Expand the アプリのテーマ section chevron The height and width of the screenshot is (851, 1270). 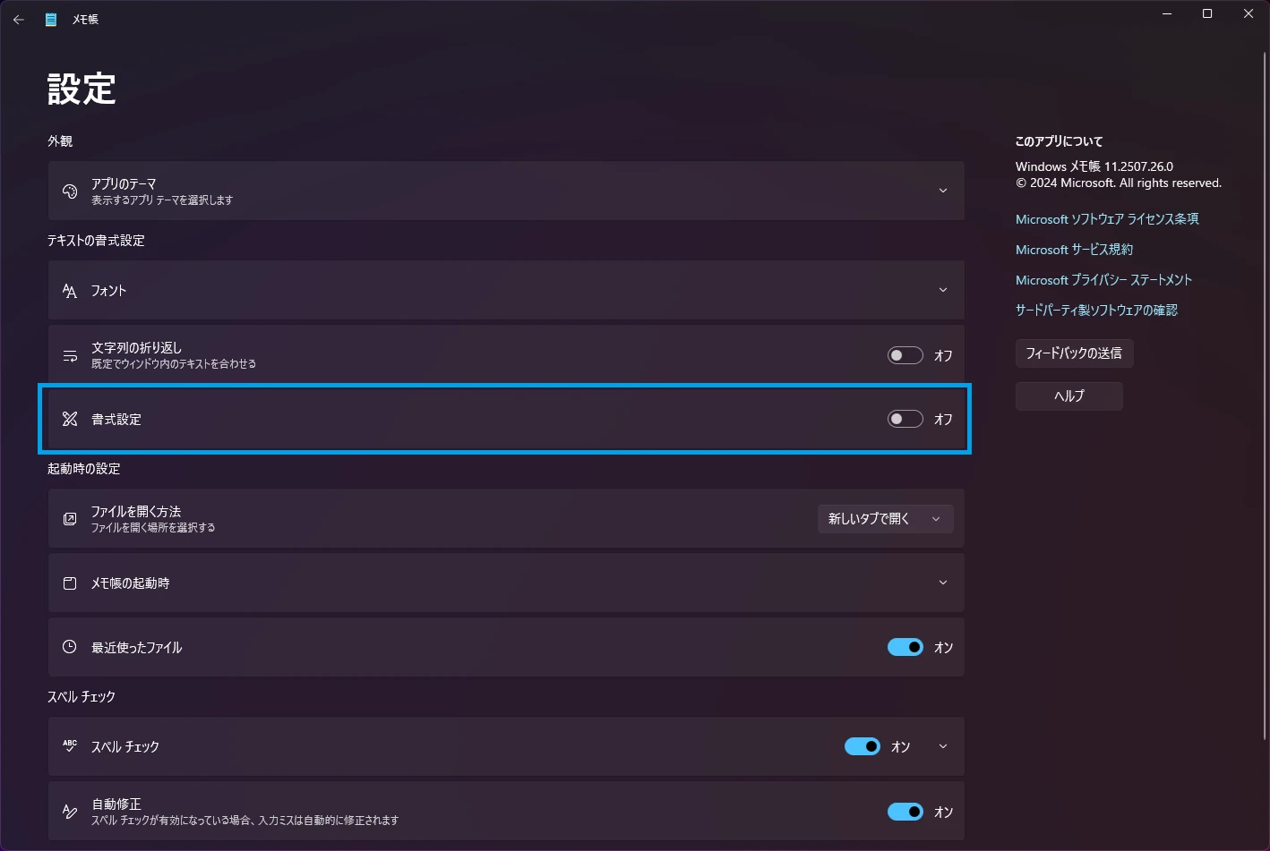point(942,191)
